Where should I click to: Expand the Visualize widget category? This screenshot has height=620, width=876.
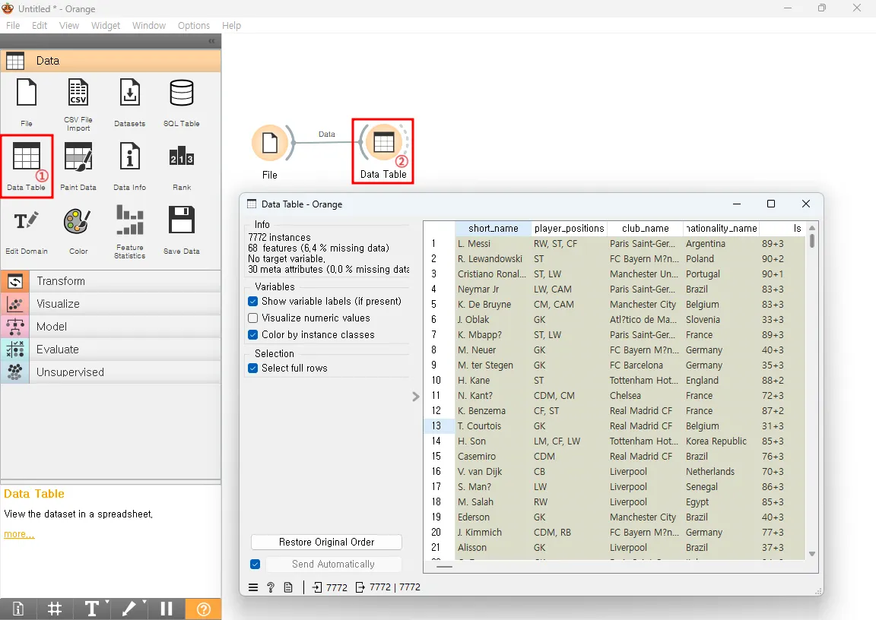(x=58, y=304)
